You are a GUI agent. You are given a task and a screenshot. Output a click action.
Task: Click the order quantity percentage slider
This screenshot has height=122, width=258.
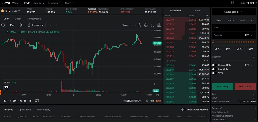pos(234,42)
